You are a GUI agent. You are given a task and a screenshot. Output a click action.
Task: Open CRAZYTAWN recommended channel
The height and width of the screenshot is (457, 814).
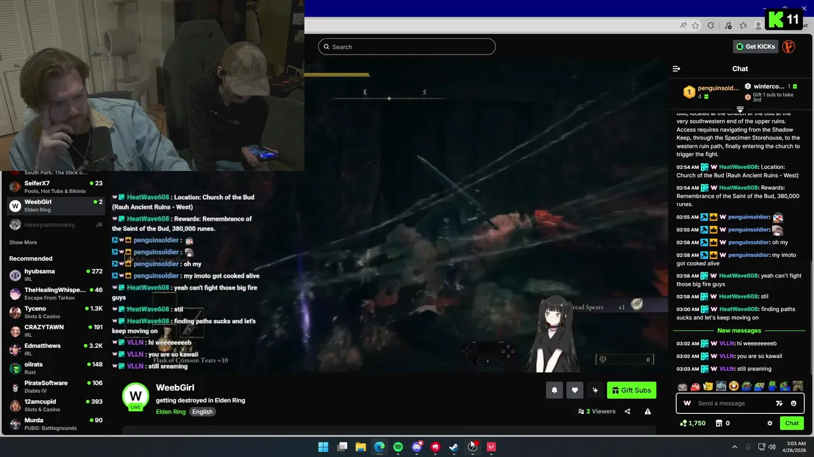coord(56,331)
